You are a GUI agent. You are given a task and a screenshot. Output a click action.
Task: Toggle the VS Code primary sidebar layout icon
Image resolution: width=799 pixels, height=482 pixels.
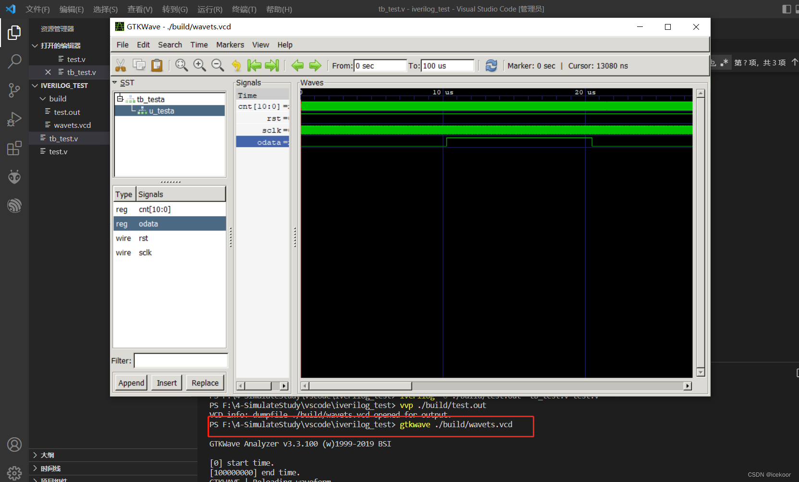[787, 9]
